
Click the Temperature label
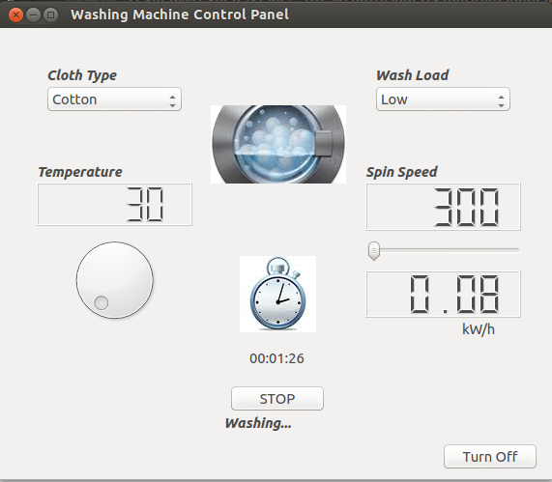pyautogui.click(x=80, y=172)
